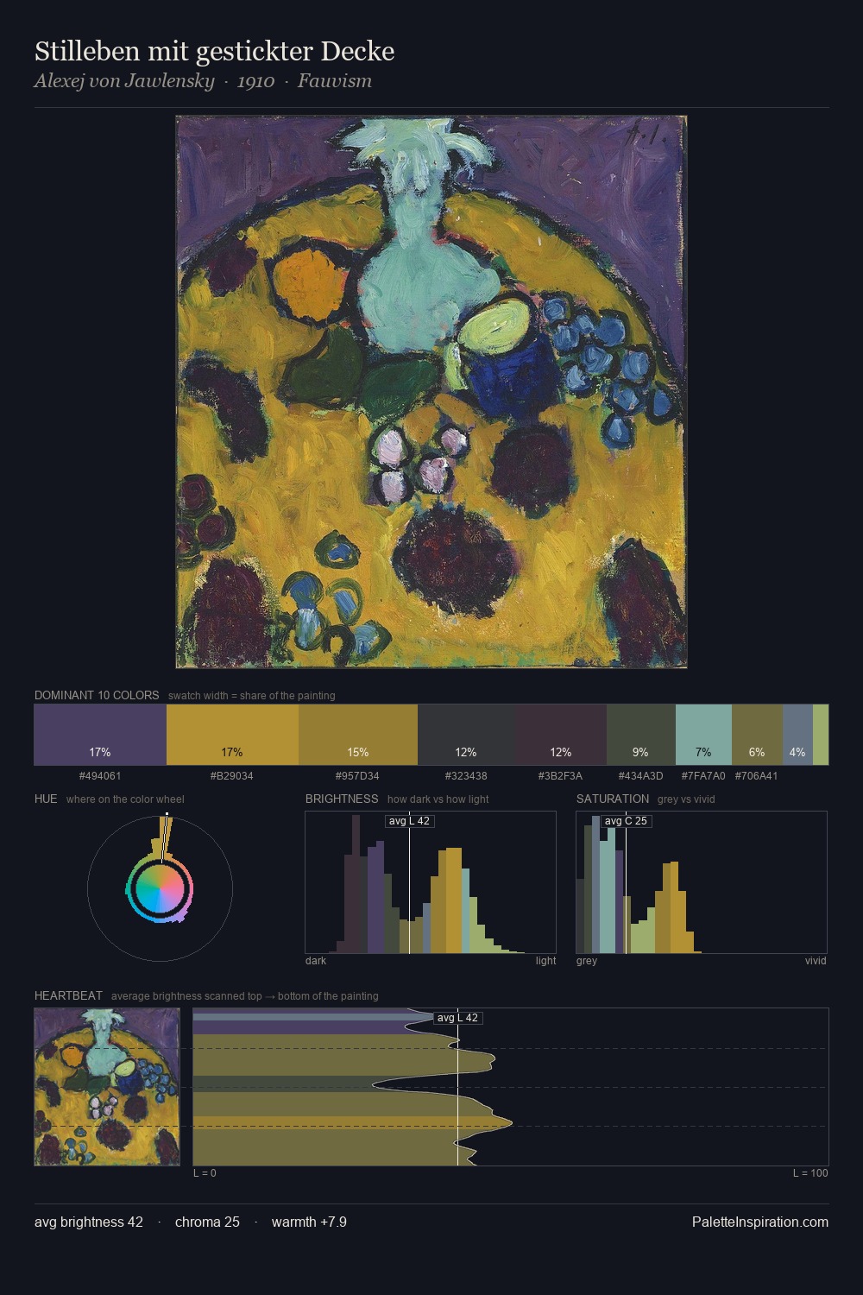The image size is (863, 1295).
Task: Click the #434A3D hex label
Action: tap(641, 776)
